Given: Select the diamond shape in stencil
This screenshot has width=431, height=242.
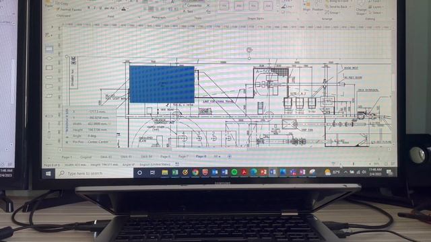Looking at the screenshot, I should 49,58.
